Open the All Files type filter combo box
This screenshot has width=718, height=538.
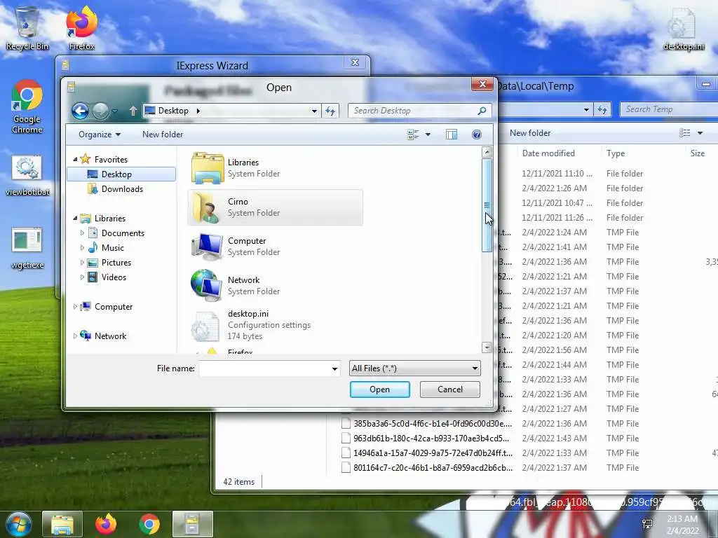click(x=415, y=368)
